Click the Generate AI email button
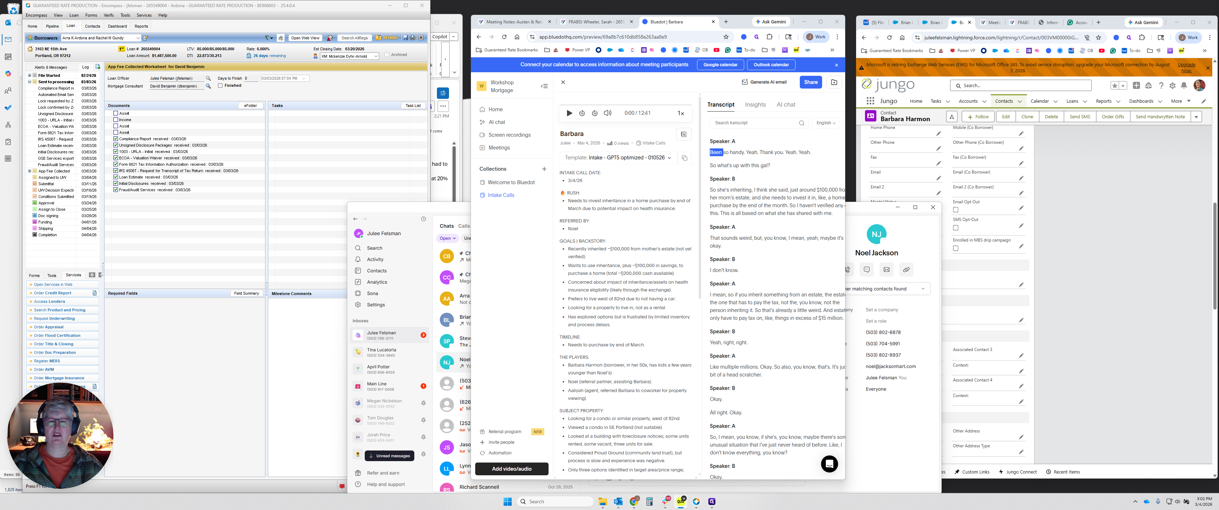The height and width of the screenshot is (510, 1219). pyautogui.click(x=764, y=82)
